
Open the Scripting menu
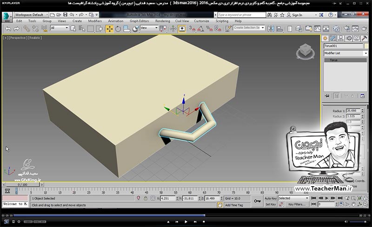(x=222, y=21)
